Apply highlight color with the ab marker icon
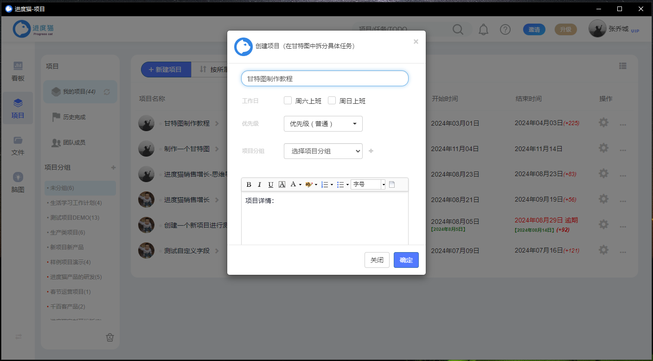The width and height of the screenshot is (653, 361). point(309,184)
